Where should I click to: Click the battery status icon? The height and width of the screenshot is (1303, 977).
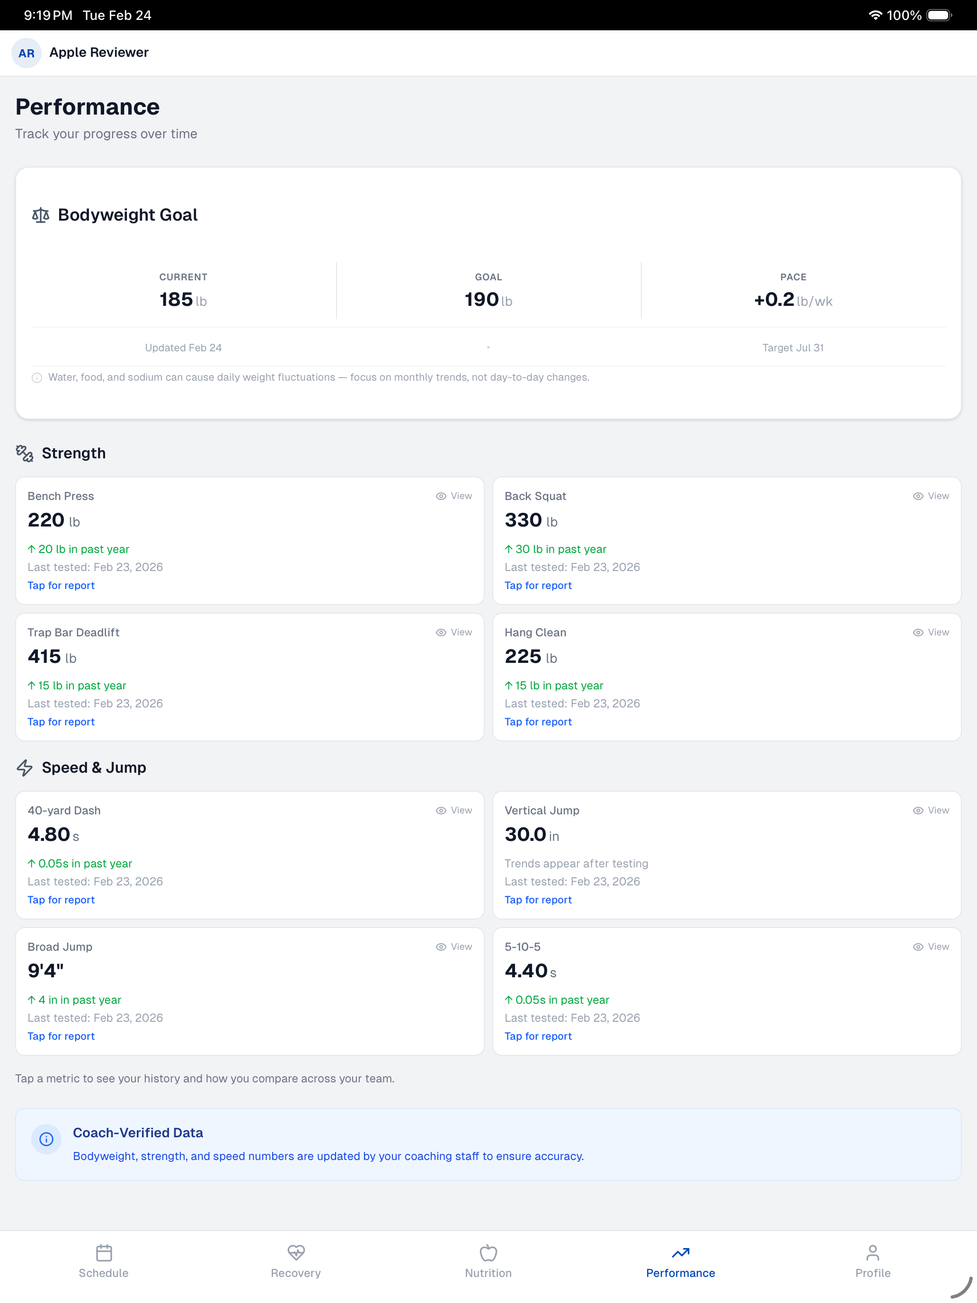click(940, 15)
